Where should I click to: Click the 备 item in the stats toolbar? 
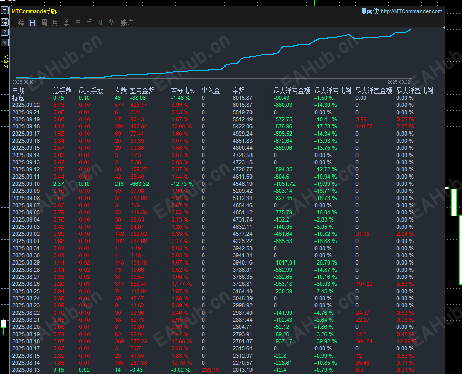click(x=111, y=23)
